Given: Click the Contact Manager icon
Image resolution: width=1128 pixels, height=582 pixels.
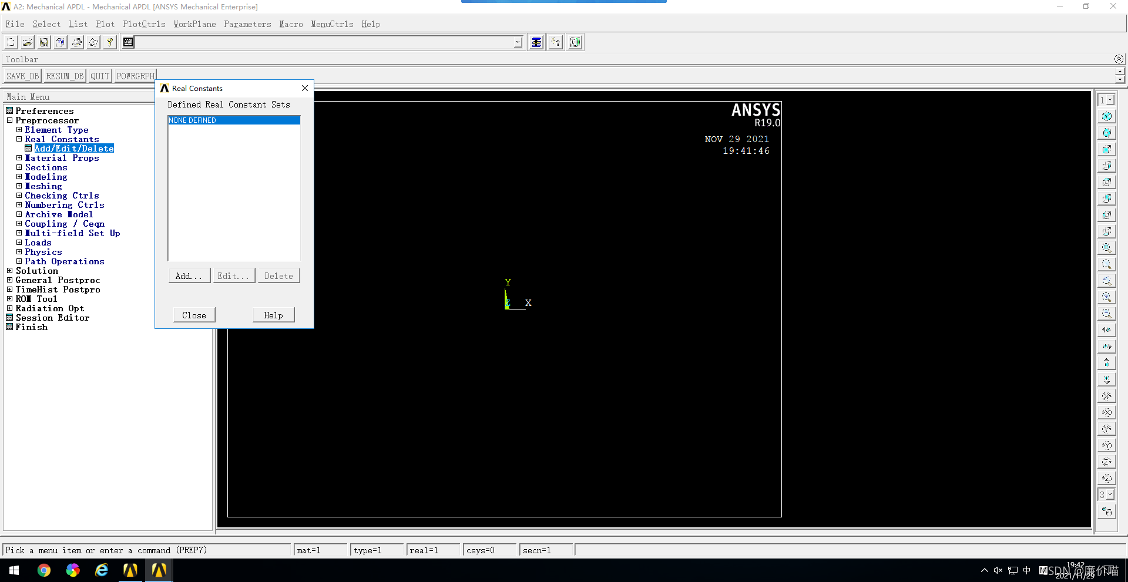Looking at the screenshot, I should click(x=575, y=42).
